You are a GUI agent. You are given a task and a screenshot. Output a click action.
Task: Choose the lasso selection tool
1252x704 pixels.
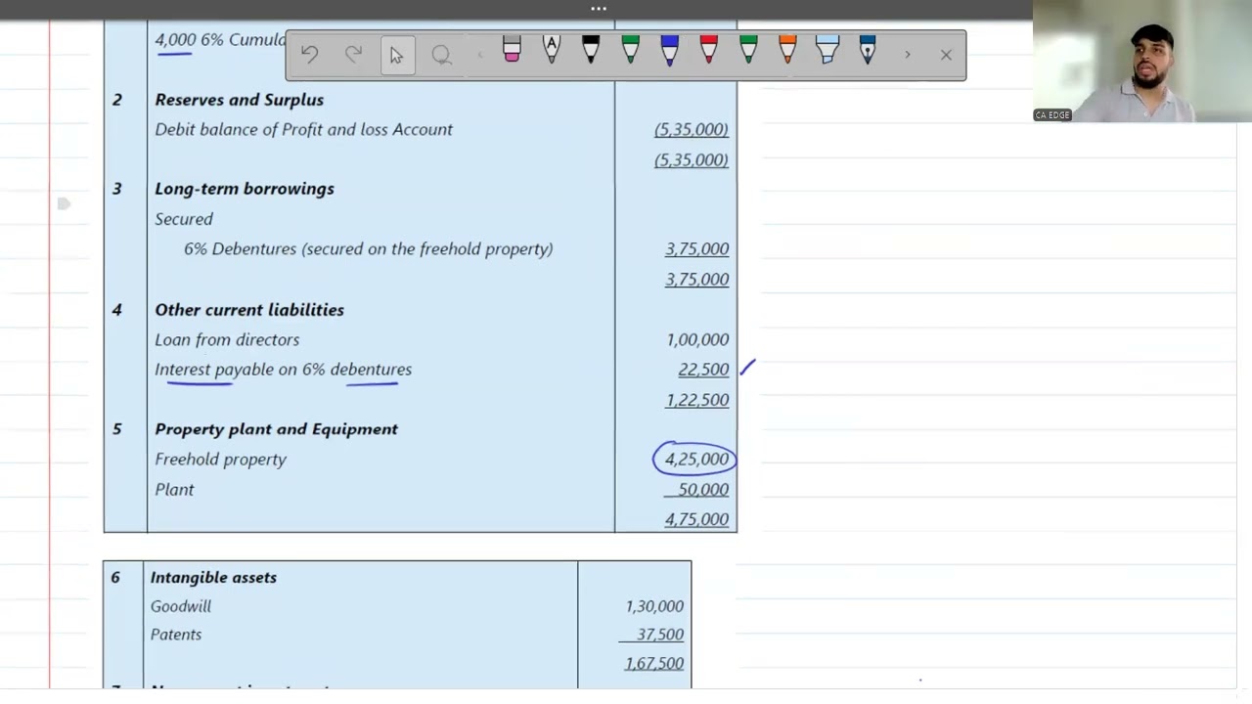point(441,55)
